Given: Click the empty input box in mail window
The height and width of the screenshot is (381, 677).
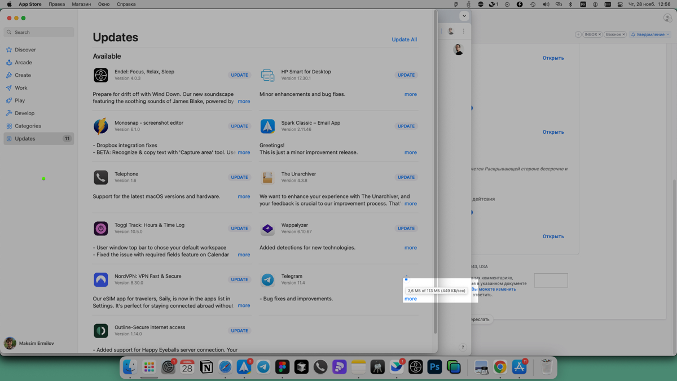Looking at the screenshot, I should [x=551, y=281].
